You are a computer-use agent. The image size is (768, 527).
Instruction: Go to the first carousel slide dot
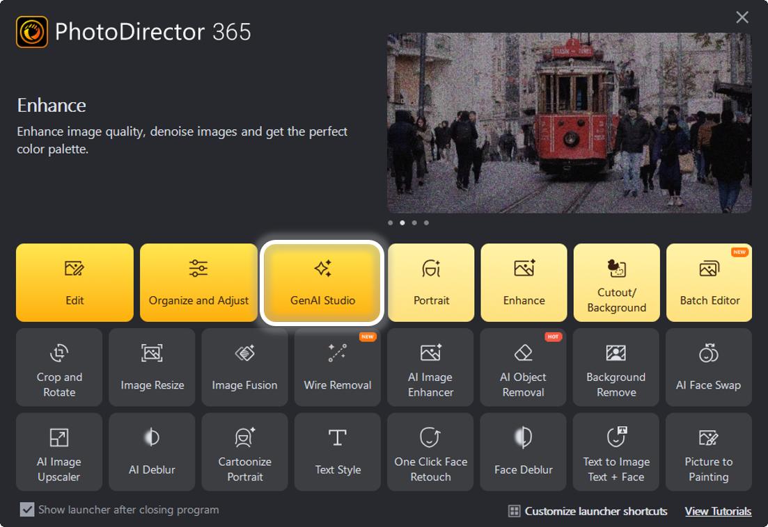(391, 222)
